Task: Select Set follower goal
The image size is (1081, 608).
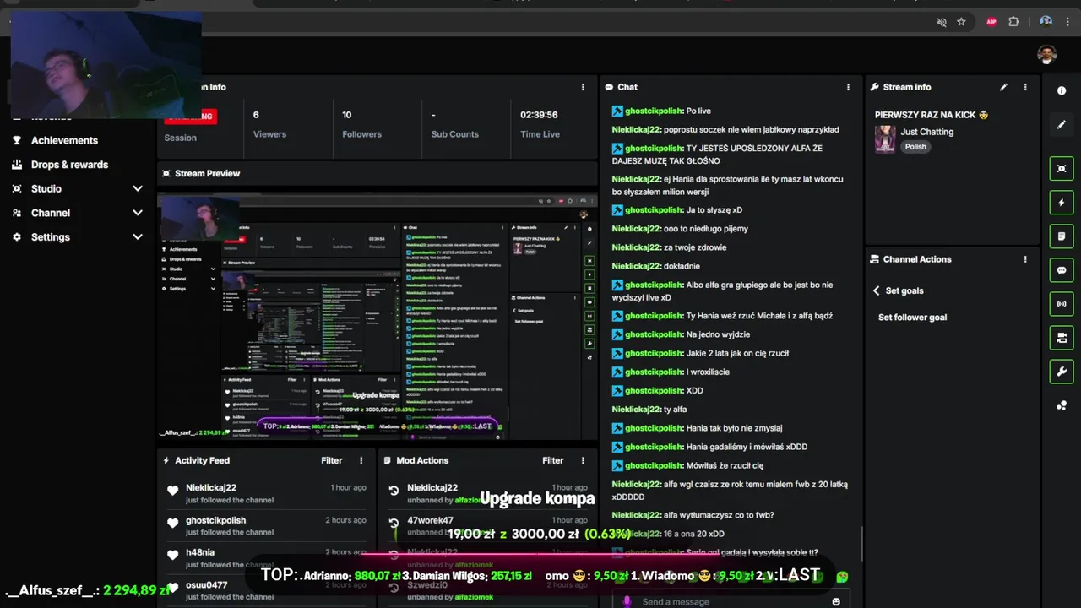Action: [x=912, y=318]
